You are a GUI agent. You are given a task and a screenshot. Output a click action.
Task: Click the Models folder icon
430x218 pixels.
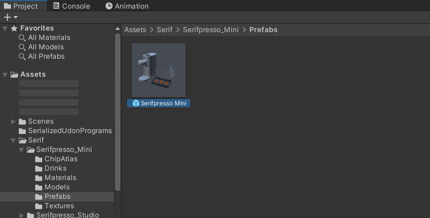pos(39,187)
